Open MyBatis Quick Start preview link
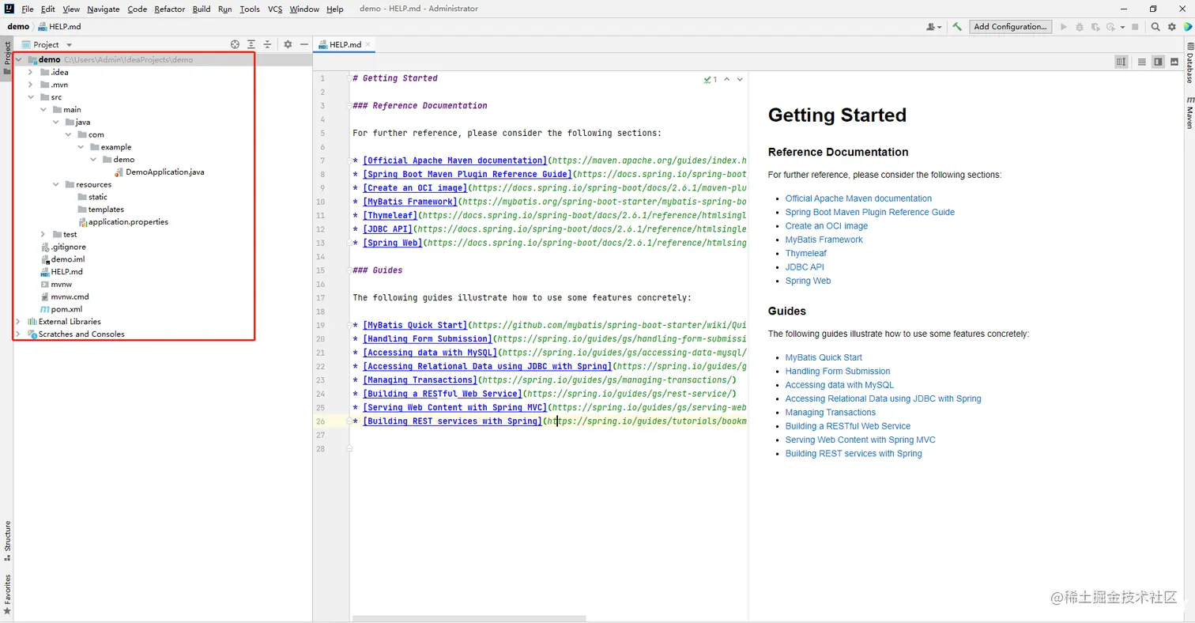This screenshot has width=1195, height=623. [824, 357]
